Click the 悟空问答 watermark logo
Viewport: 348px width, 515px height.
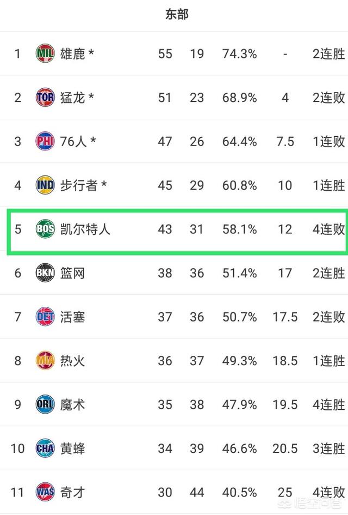(310, 503)
